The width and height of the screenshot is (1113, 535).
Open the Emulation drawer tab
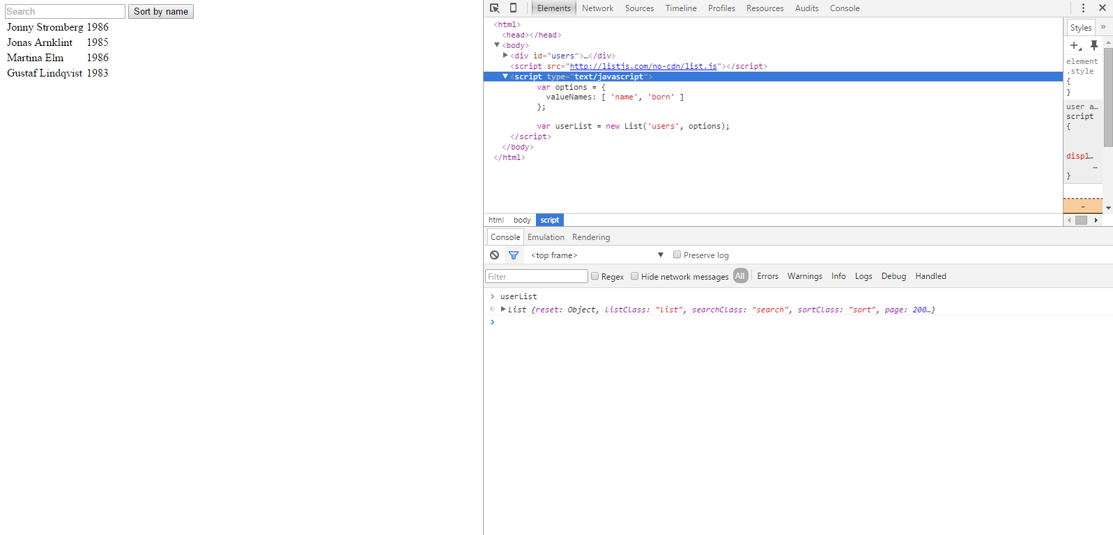pos(546,237)
